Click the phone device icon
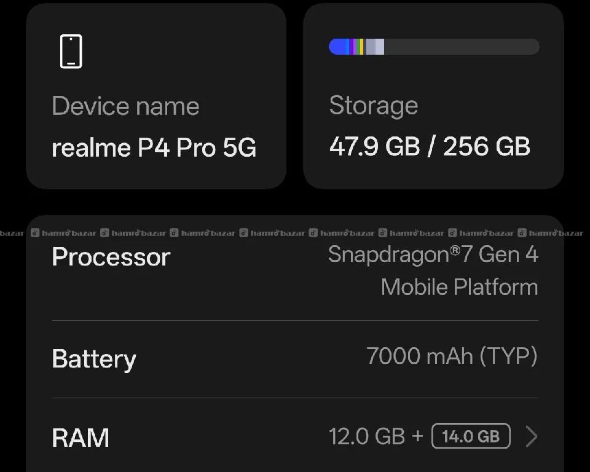 (71, 52)
